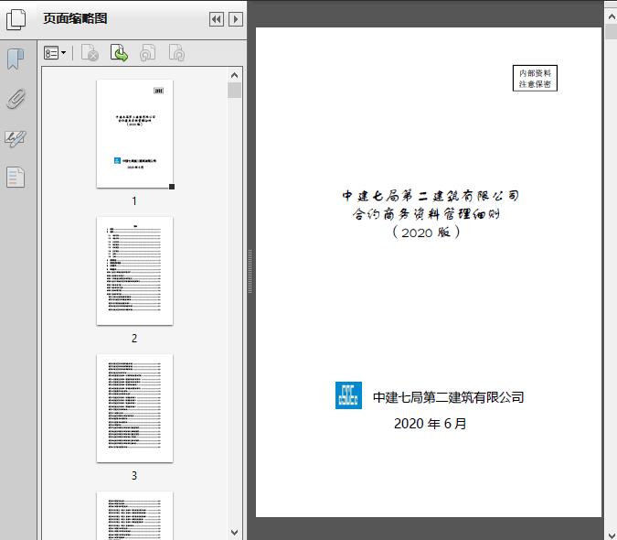Click the date 2020 年 6 月
Viewport: 617px width, 540px height.
coord(431,424)
